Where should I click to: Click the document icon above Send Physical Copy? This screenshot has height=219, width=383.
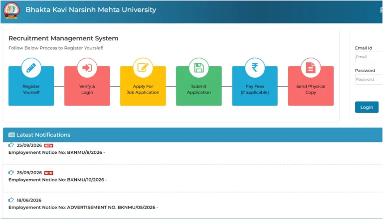point(311,68)
